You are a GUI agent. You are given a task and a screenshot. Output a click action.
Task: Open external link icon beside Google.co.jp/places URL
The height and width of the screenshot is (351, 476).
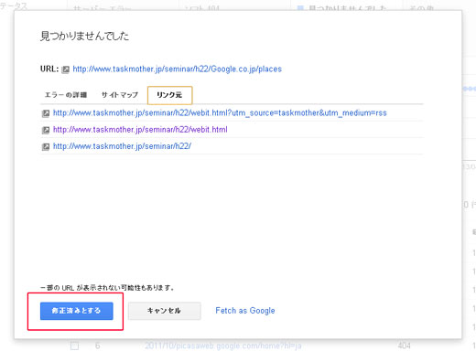coord(66,69)
